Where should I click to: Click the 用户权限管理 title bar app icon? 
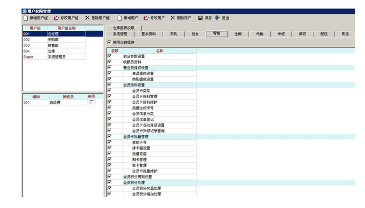click(25, 11)
